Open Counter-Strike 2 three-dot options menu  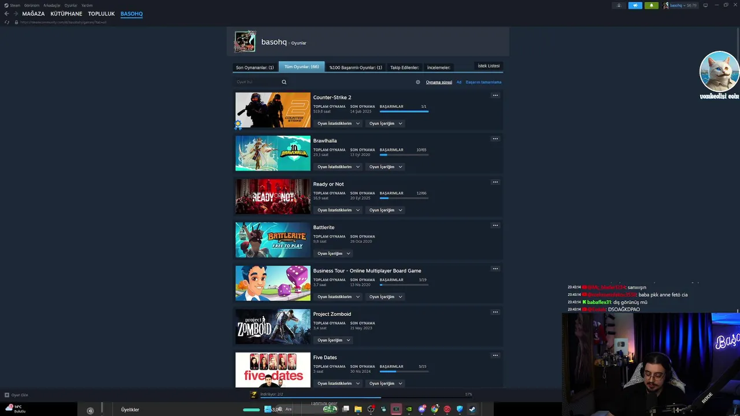pos(495,95)
